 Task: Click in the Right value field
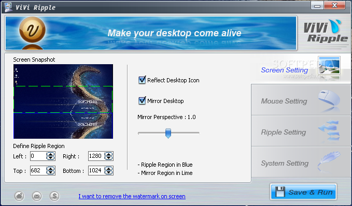[x=96, y=156]
